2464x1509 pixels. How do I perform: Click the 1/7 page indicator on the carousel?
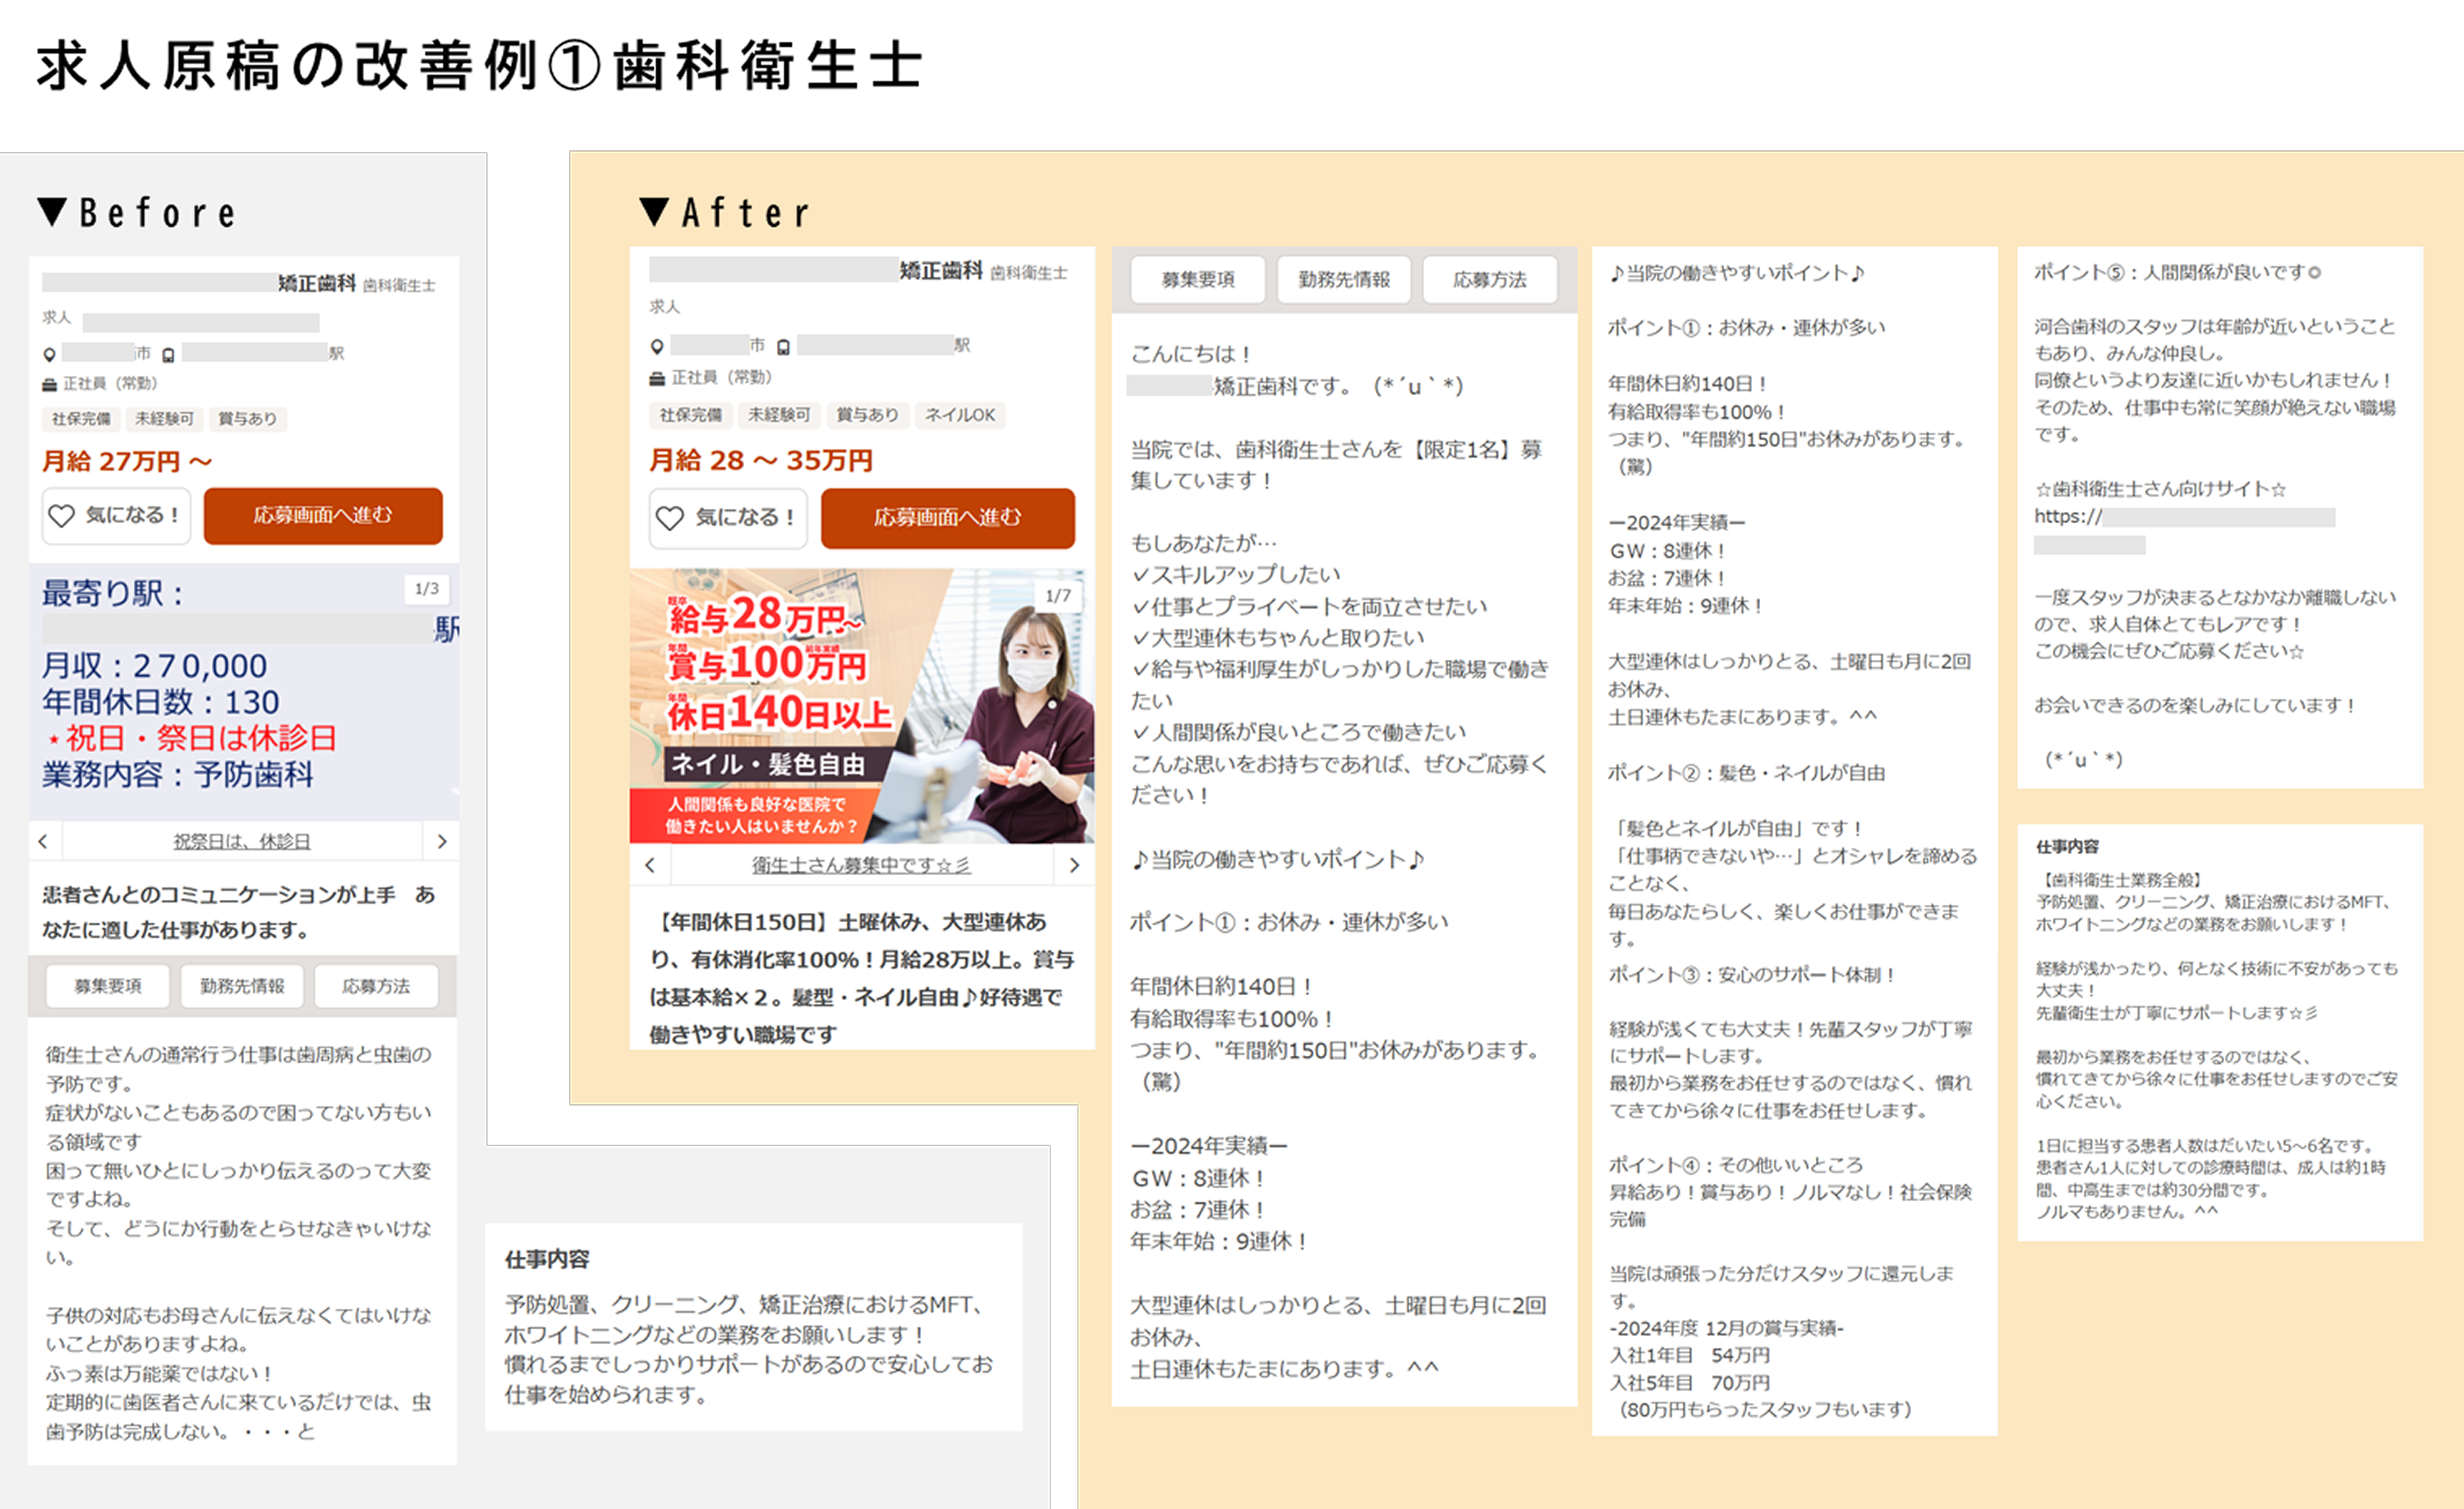coord(1057,597)
